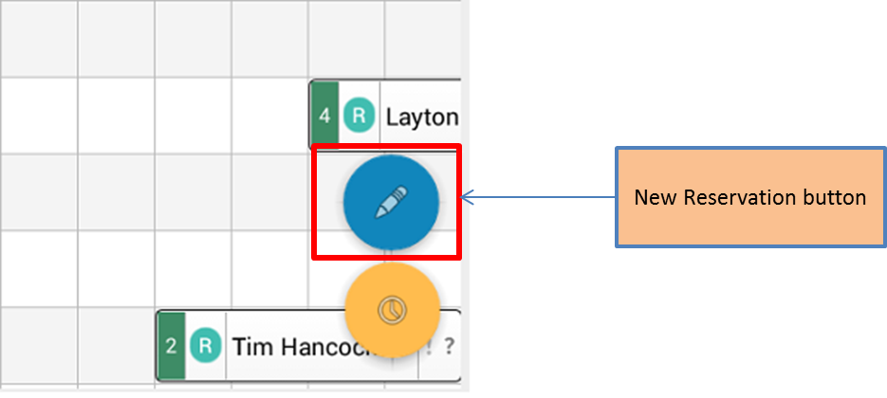Select the empty cell directly left of blue pencil button

point(269,192)
